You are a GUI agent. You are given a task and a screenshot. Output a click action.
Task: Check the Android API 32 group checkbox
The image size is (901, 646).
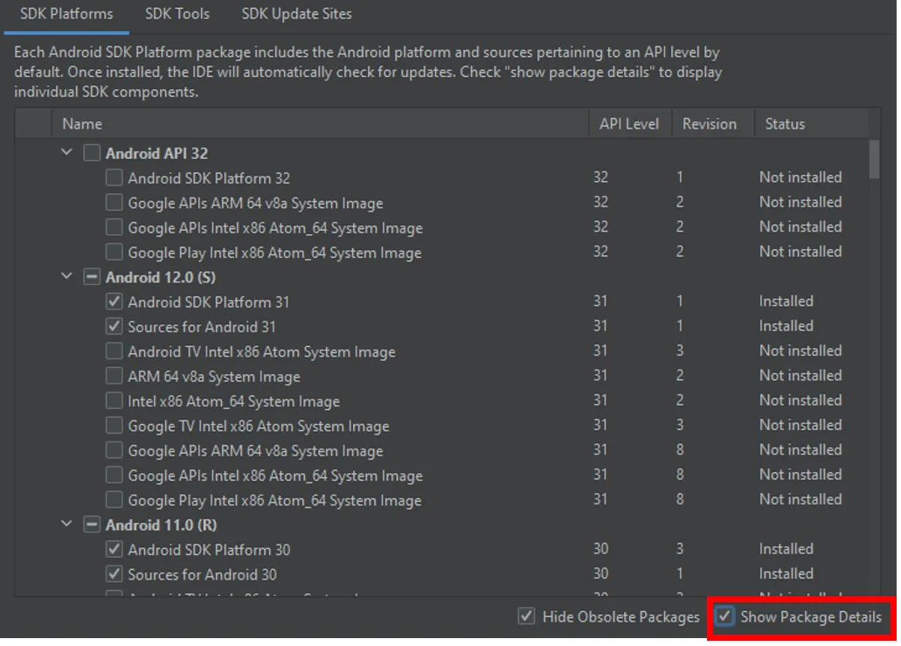click(92, 154)
